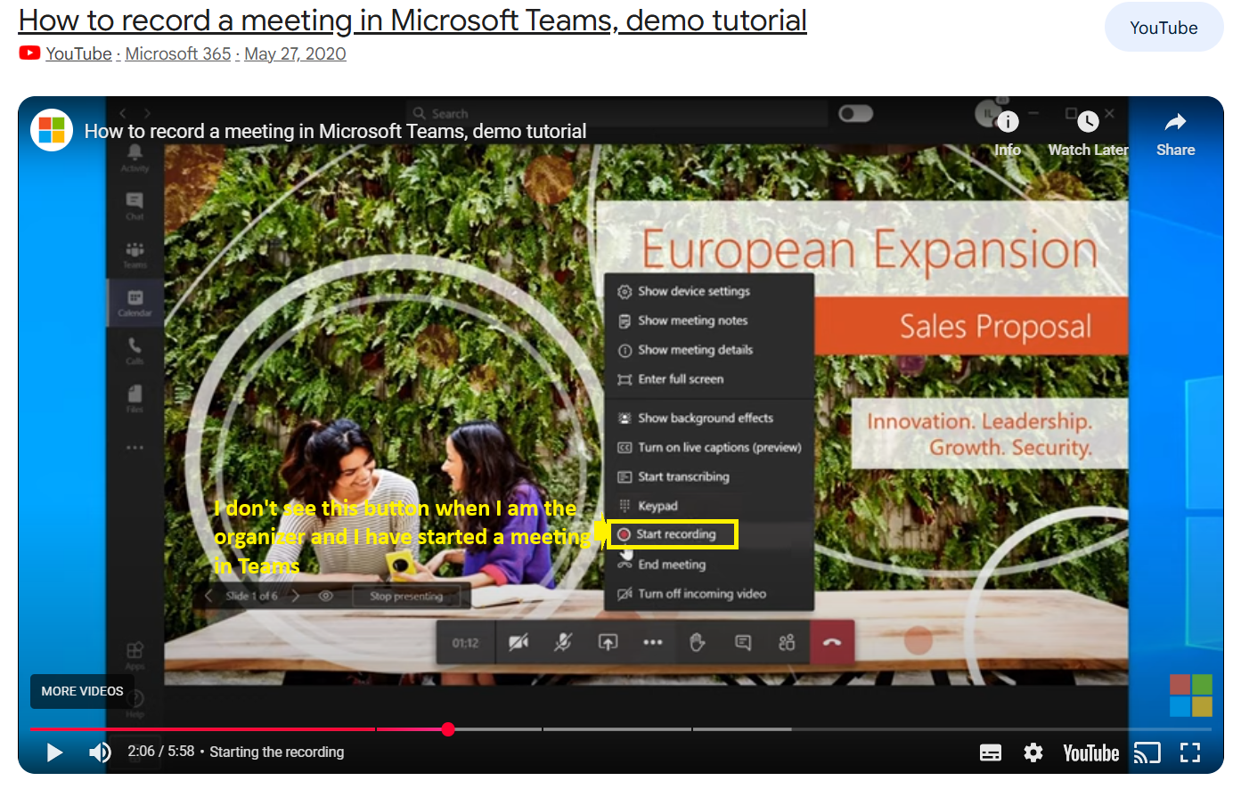1241x789 pixels.
Task: Raise hand in the meeting controls
Action: point(698,641)
